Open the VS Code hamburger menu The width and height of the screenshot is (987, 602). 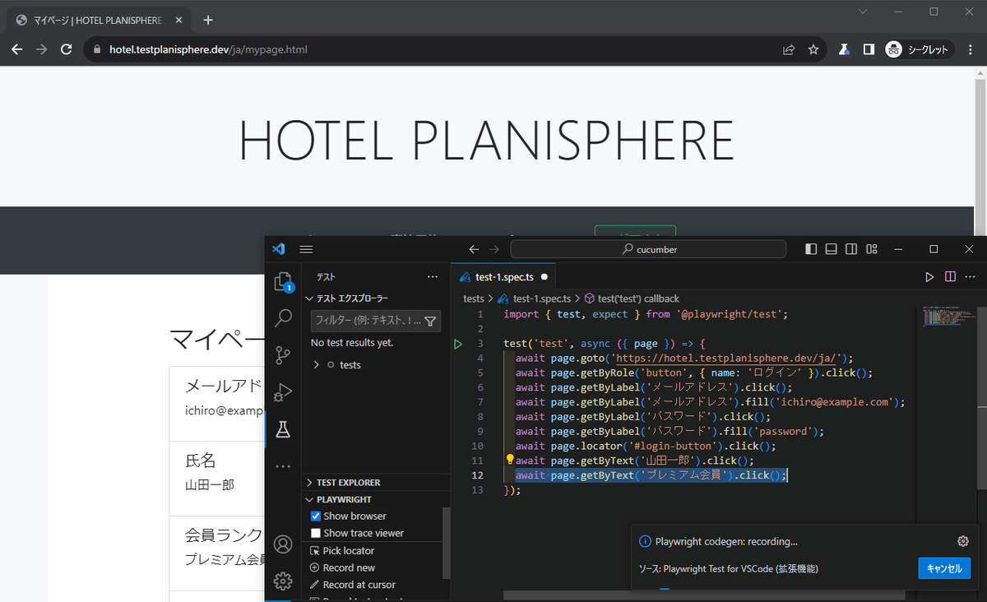(x=306, y=248)
